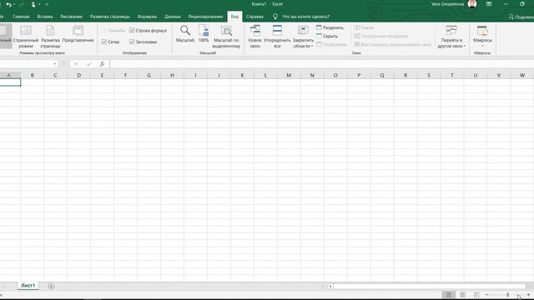Click the lightbulb Tell Me icon
This screenshot has height=300, width=534.
(x=275, y=17)
